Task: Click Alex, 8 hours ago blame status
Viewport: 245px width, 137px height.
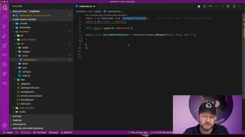Action: (138, 132)
